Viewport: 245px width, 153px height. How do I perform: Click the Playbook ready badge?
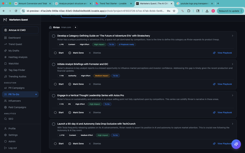(126, 44)
